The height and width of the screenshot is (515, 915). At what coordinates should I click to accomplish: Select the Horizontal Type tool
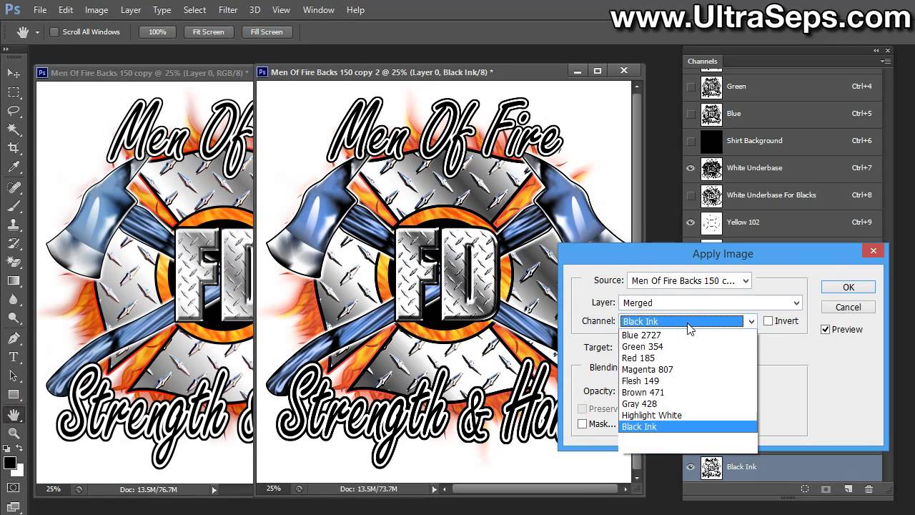[x=13, y=357]
